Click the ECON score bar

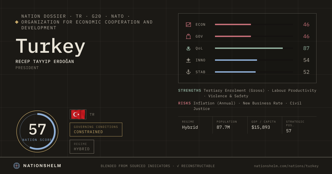coord(254,25)
